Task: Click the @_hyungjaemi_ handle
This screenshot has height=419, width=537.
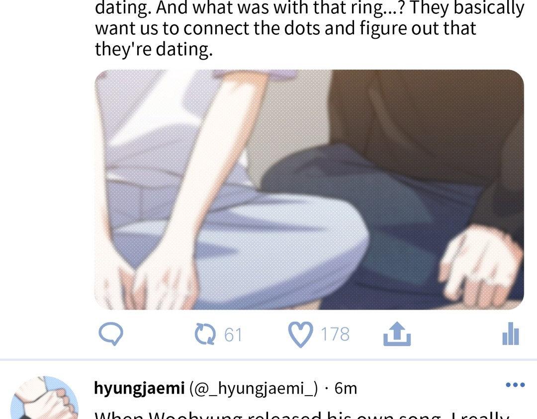Action: (254, 389)
